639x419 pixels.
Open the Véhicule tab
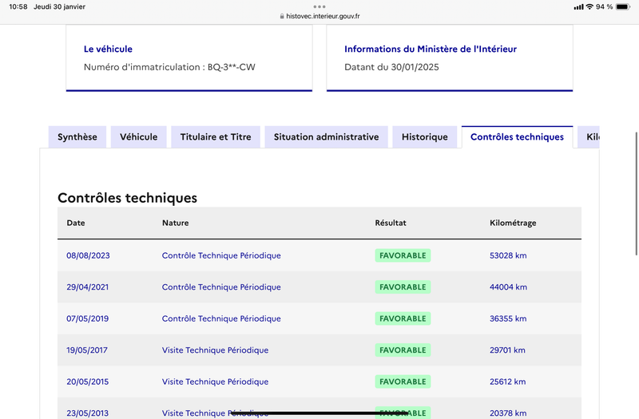[138, 137]
